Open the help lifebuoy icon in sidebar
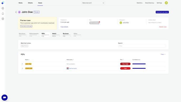181x102 pixels. click(x=3, y=19)
